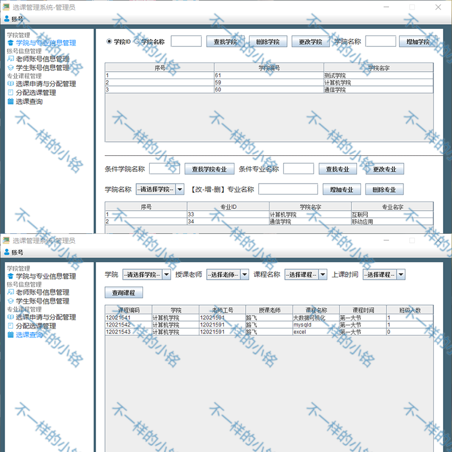Screen dimensions: 452x452
Task: Open 分配选课管理 in bottom window sidebar
Action: pos(36,326)
